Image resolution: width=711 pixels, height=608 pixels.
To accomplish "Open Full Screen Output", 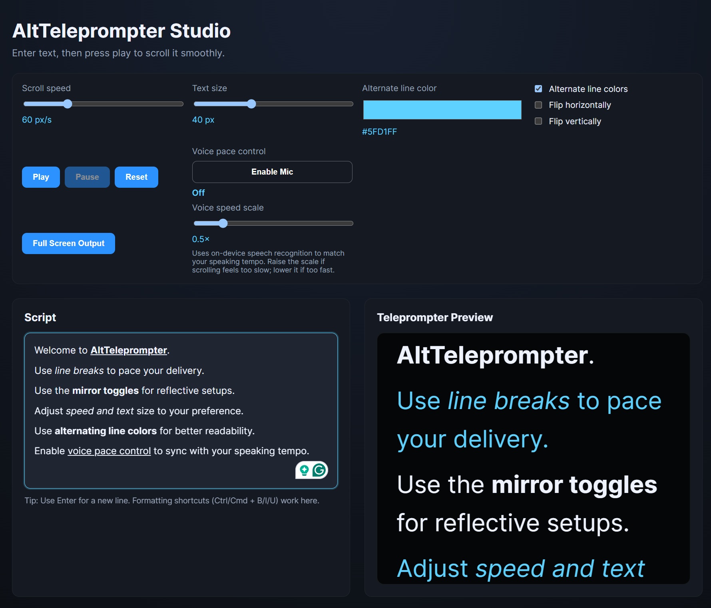I will 68,243.
